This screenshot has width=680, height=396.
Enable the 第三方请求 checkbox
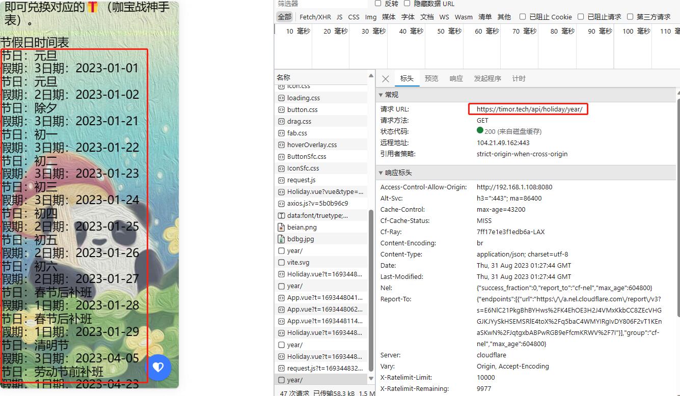point(630,17)
